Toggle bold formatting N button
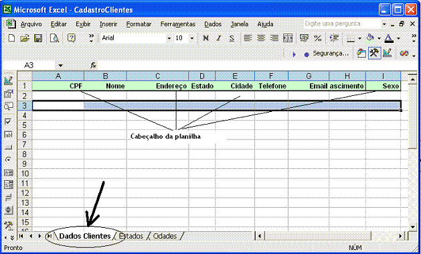421x254 pixels. click(206, 38)
